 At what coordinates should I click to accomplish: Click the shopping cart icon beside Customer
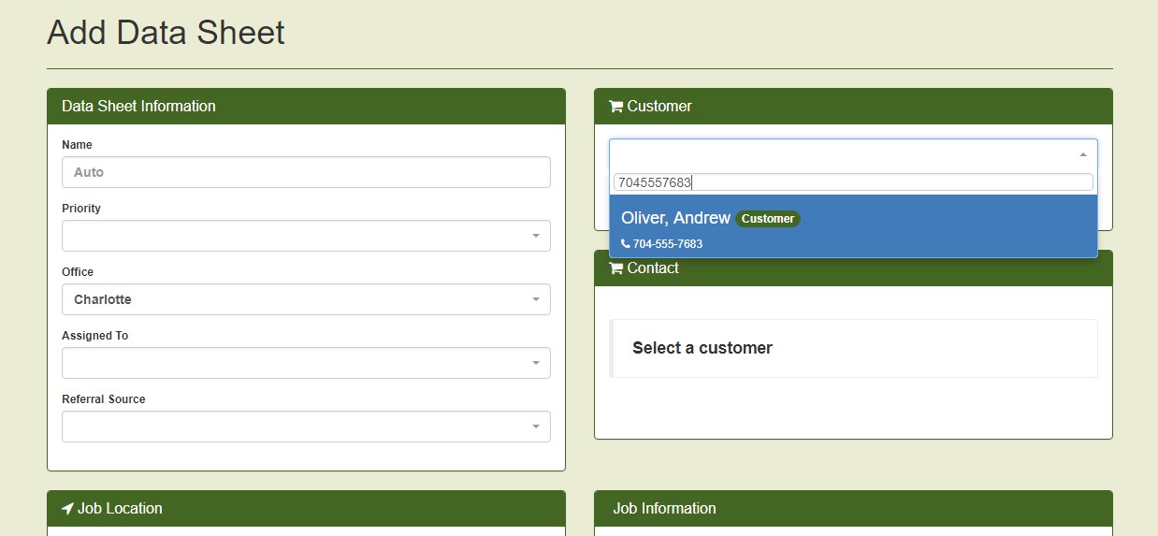point(615,107)
